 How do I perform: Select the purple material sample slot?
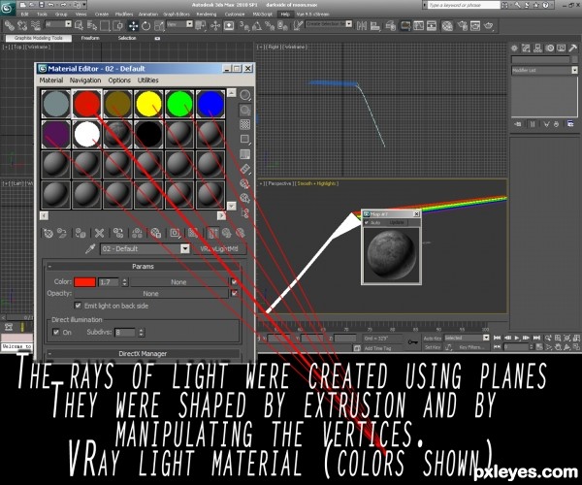coord(55,135)
